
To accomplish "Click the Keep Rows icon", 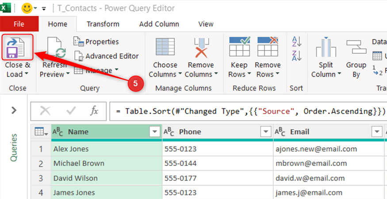I will [x=239, y=46].
